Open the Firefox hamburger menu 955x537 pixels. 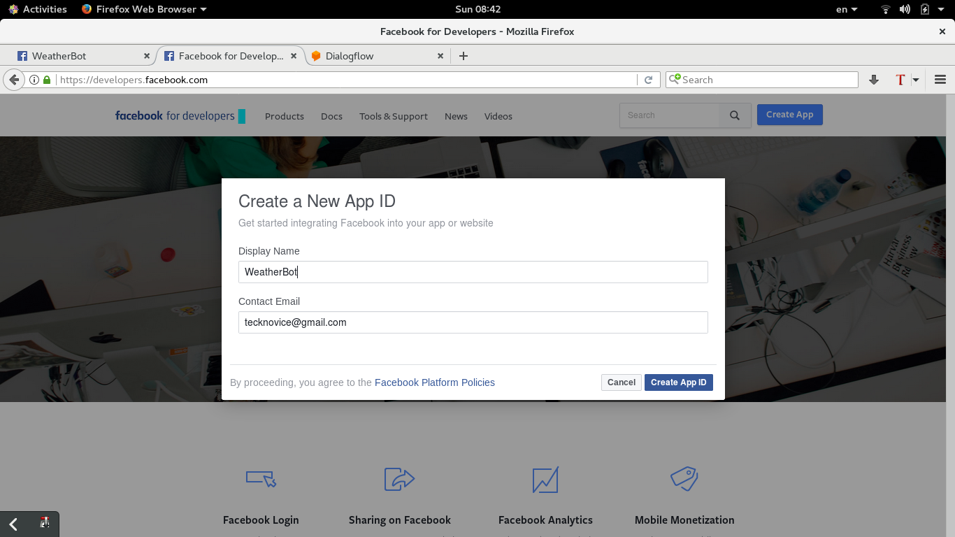coord(940,80)
